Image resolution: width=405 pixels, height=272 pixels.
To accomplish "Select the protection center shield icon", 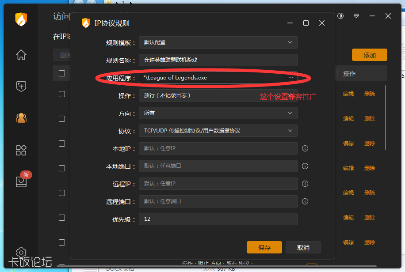I will [20, 87].
